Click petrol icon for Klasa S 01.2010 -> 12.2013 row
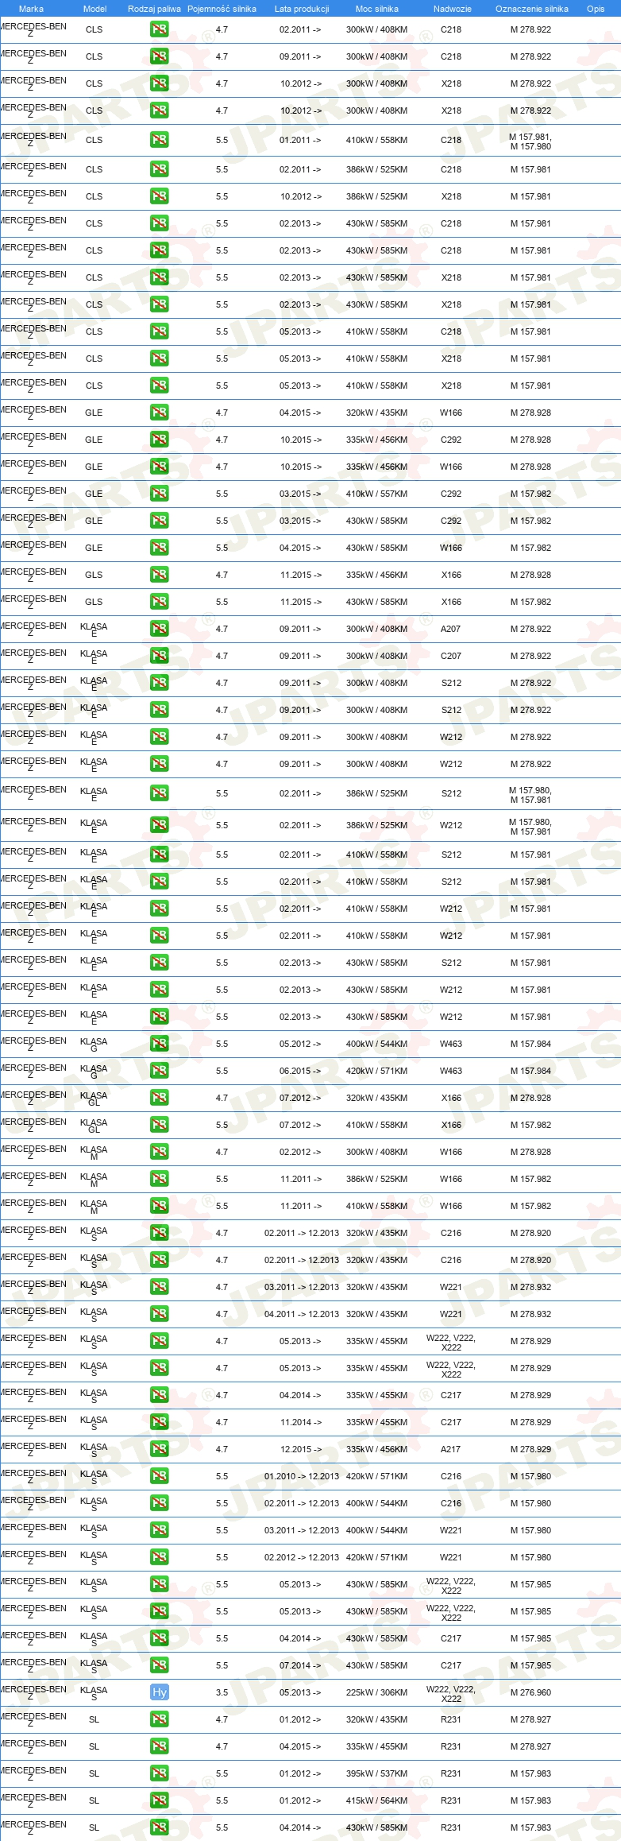The image size is (621, 1841). (159, 1476)
